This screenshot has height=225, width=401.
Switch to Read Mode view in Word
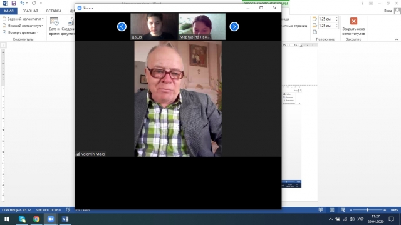pyautogui.click(x=321, y=210)
